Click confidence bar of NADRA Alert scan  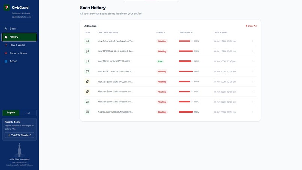[186, 112]
